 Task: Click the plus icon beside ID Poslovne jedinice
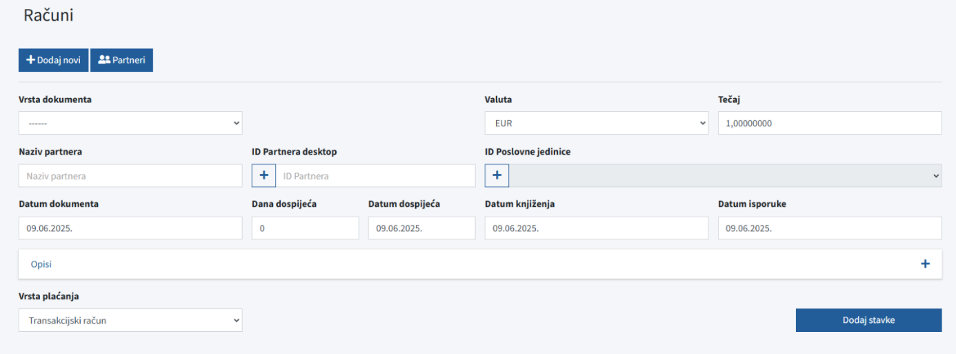tap(497, 176)
